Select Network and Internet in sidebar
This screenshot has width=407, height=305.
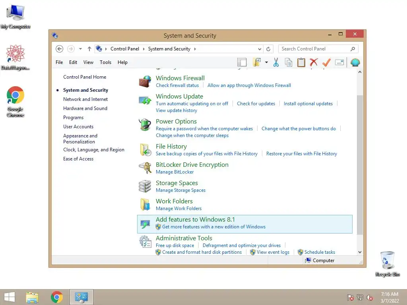pos(85,99)
